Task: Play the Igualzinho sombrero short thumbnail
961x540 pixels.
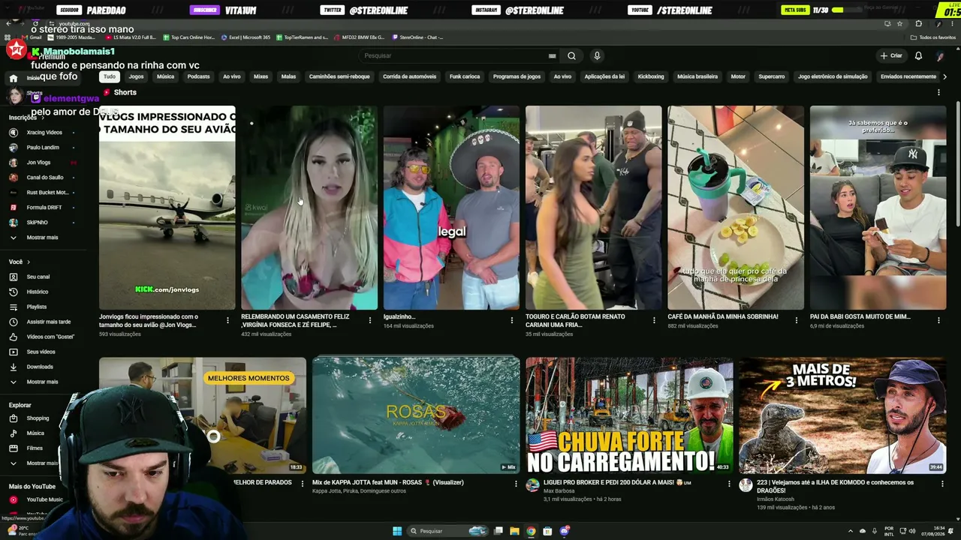Action: tap(451, 208)
